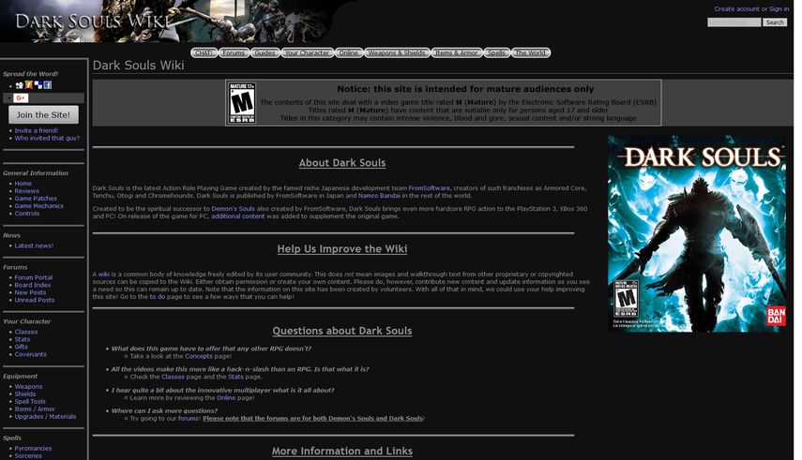Click the Search button
The height and width of the screenshot is (460, 802).
[775, 22]
